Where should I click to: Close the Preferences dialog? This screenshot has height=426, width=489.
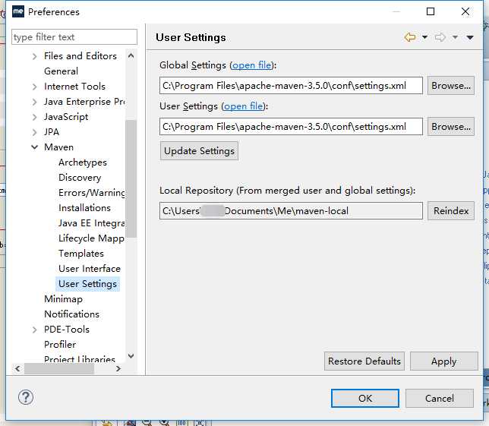click(x=465, y=11)
